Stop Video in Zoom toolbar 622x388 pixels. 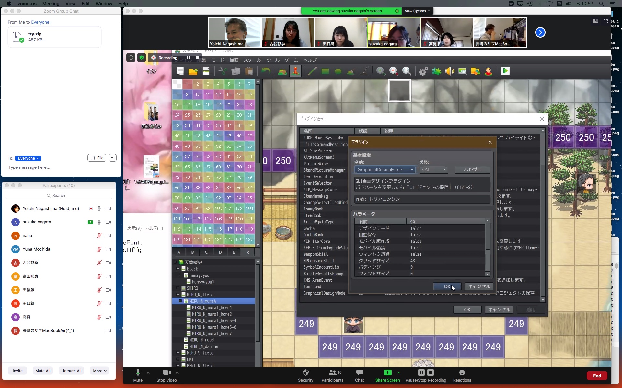point(167,375)
